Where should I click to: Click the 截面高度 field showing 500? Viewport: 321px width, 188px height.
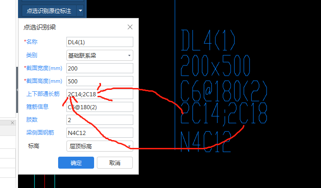[100, 81]
